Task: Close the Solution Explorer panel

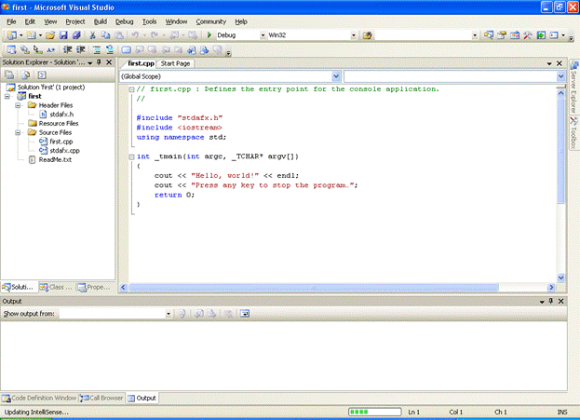Action: 109,62
